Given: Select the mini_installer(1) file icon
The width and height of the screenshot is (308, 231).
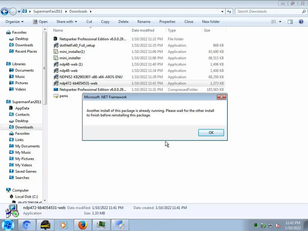Looking at the screenshot, I should point(56,52).
